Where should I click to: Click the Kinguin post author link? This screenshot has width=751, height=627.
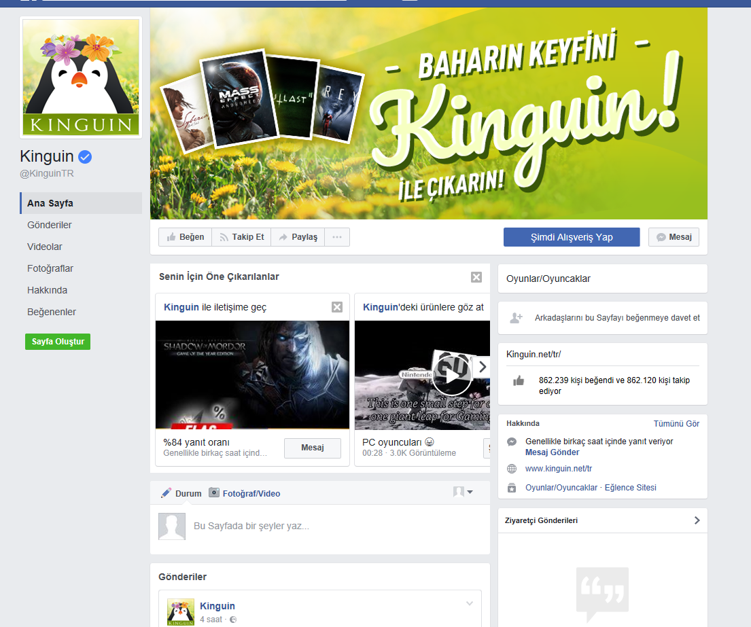[x=217, y=606]
